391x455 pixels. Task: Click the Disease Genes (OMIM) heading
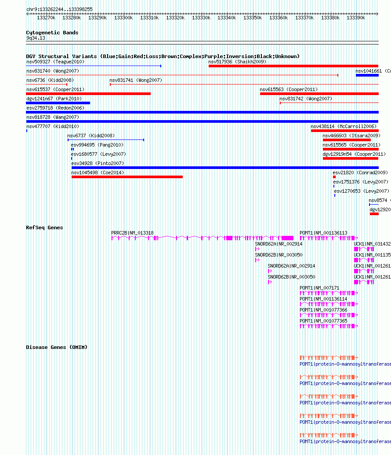click(x=57, y=347)
